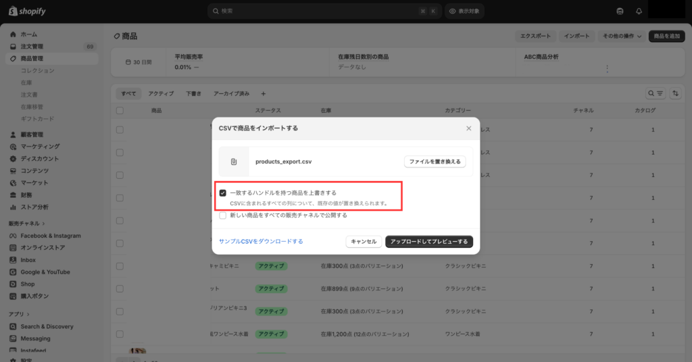This screenshot has height=362, width=692.
Task: Click the notification bell icon
Action: pyautogui.click(x=639, y=11)
